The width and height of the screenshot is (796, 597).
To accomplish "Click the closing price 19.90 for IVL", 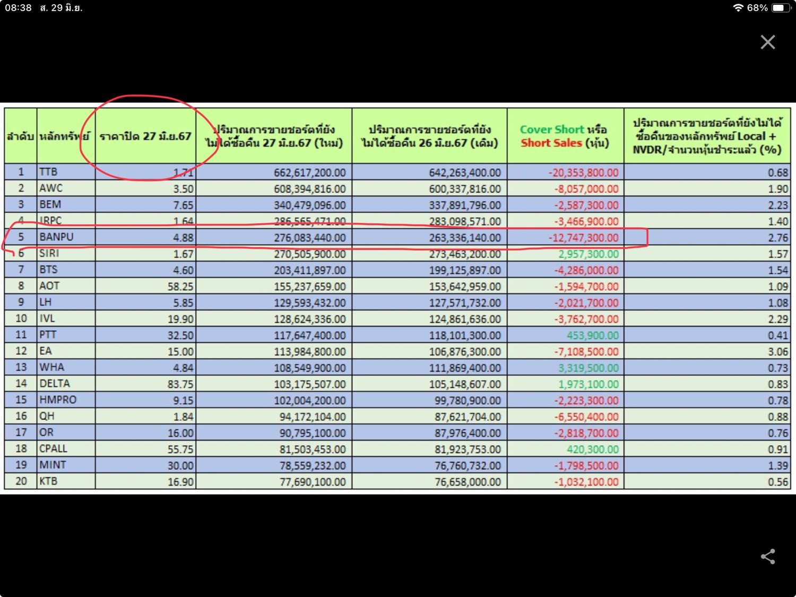I will tap(181, 319).
